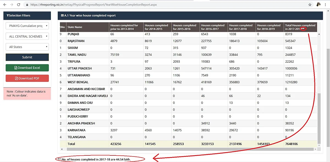Click total value 7648106
This screenshot has height=162, width=330.
pyautogui.click(x=291, y=144)
